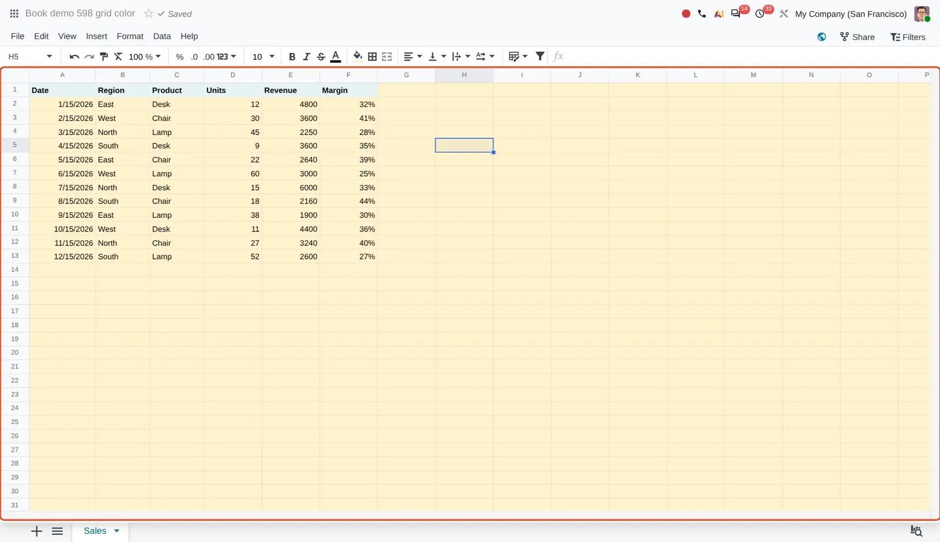Toggle the data filter funnel icon

click(x=540, y=56)
